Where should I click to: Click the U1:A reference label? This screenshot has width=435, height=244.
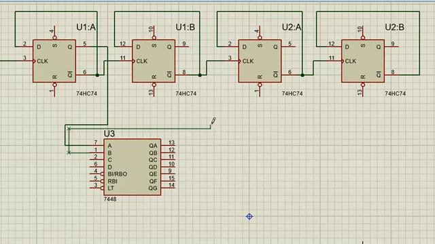86,27
